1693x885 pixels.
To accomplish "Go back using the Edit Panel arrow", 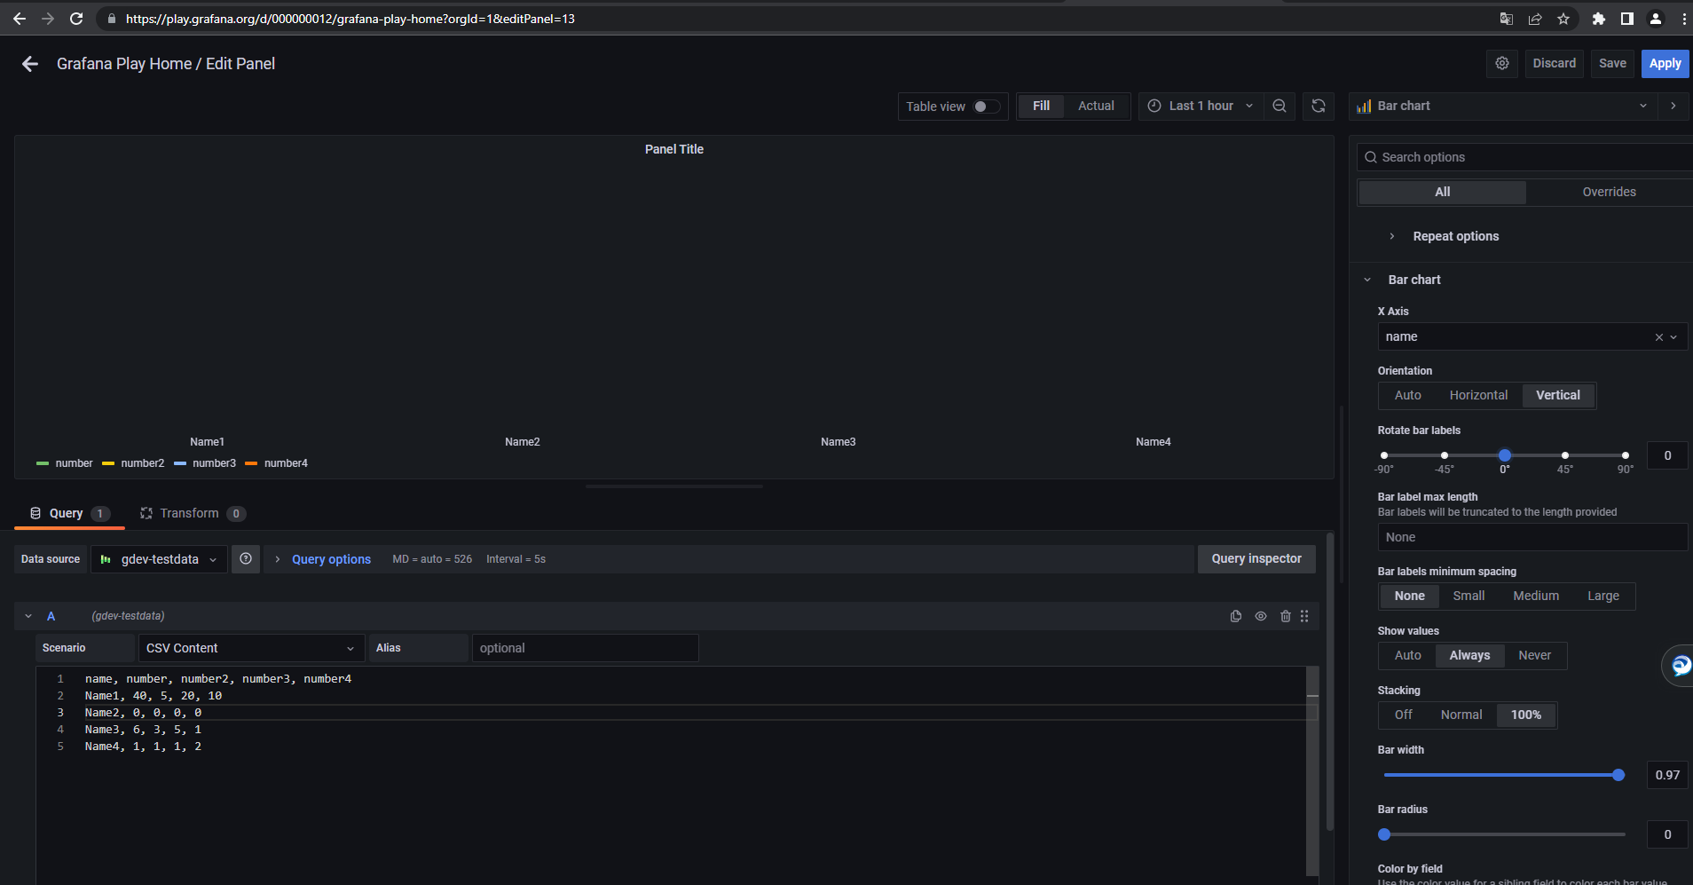I will tap(30, 64).
